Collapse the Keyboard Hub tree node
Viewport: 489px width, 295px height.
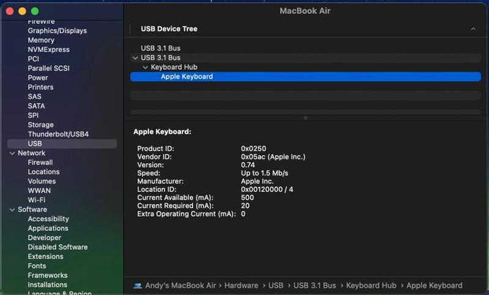coord(145,67)
